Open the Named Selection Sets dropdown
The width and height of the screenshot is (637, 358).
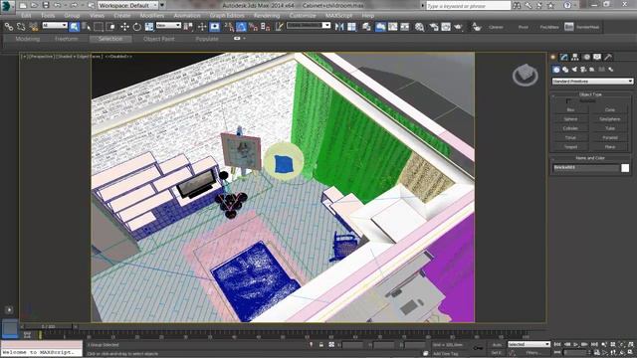[309, 26]
